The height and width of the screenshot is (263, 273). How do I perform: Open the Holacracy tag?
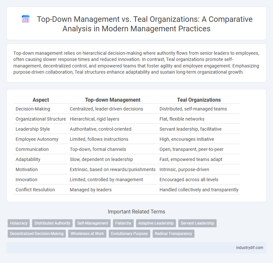point(19,223)
